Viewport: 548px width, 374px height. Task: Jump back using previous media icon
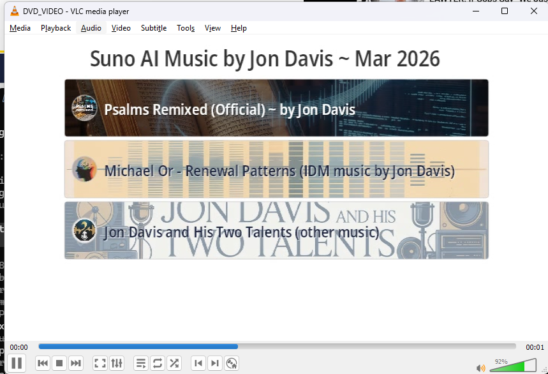coord(42,363)
